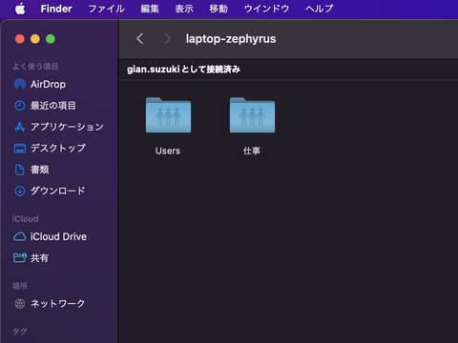Open the 移動 menu

(x=219, y=9)
